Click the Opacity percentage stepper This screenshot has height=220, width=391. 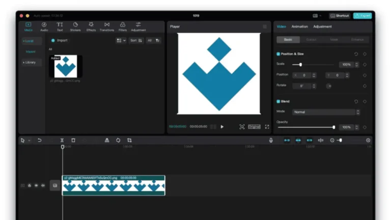click(357, 127)
